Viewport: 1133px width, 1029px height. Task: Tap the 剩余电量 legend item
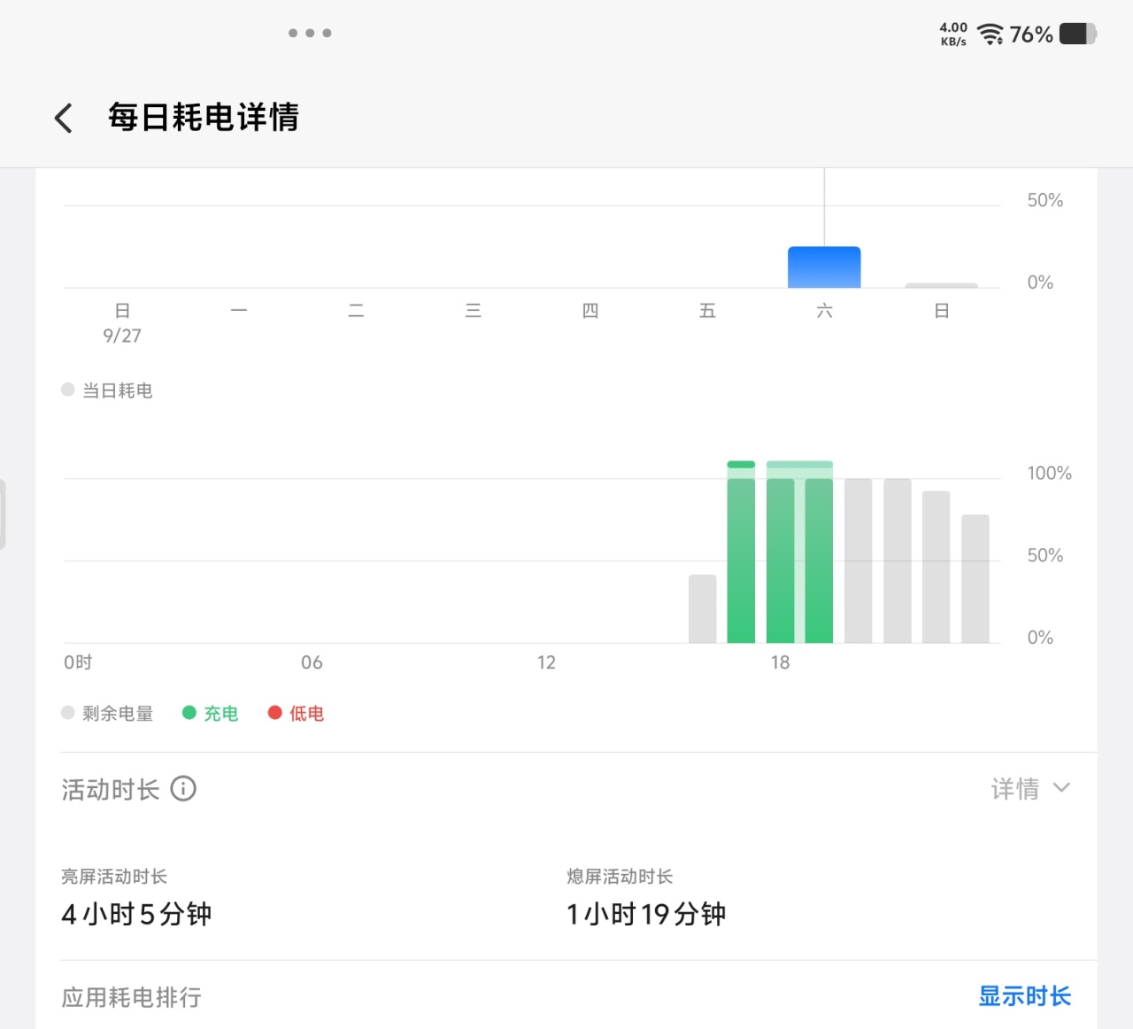[x=107, y=714]
